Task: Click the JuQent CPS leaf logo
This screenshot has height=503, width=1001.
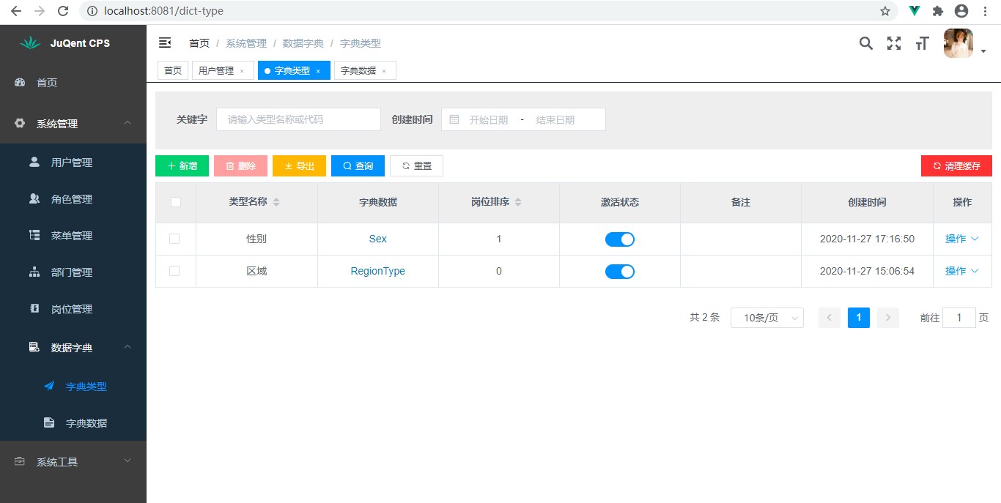Action: pyautogui.click(x=30, y=43)
